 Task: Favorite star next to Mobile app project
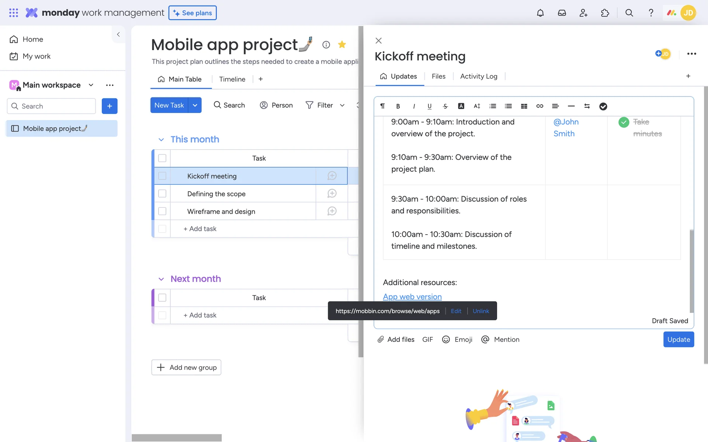pos(342,45)
